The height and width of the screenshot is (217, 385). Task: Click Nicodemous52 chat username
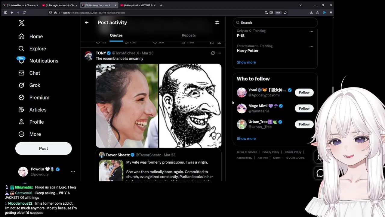click(x=20, y=203)
